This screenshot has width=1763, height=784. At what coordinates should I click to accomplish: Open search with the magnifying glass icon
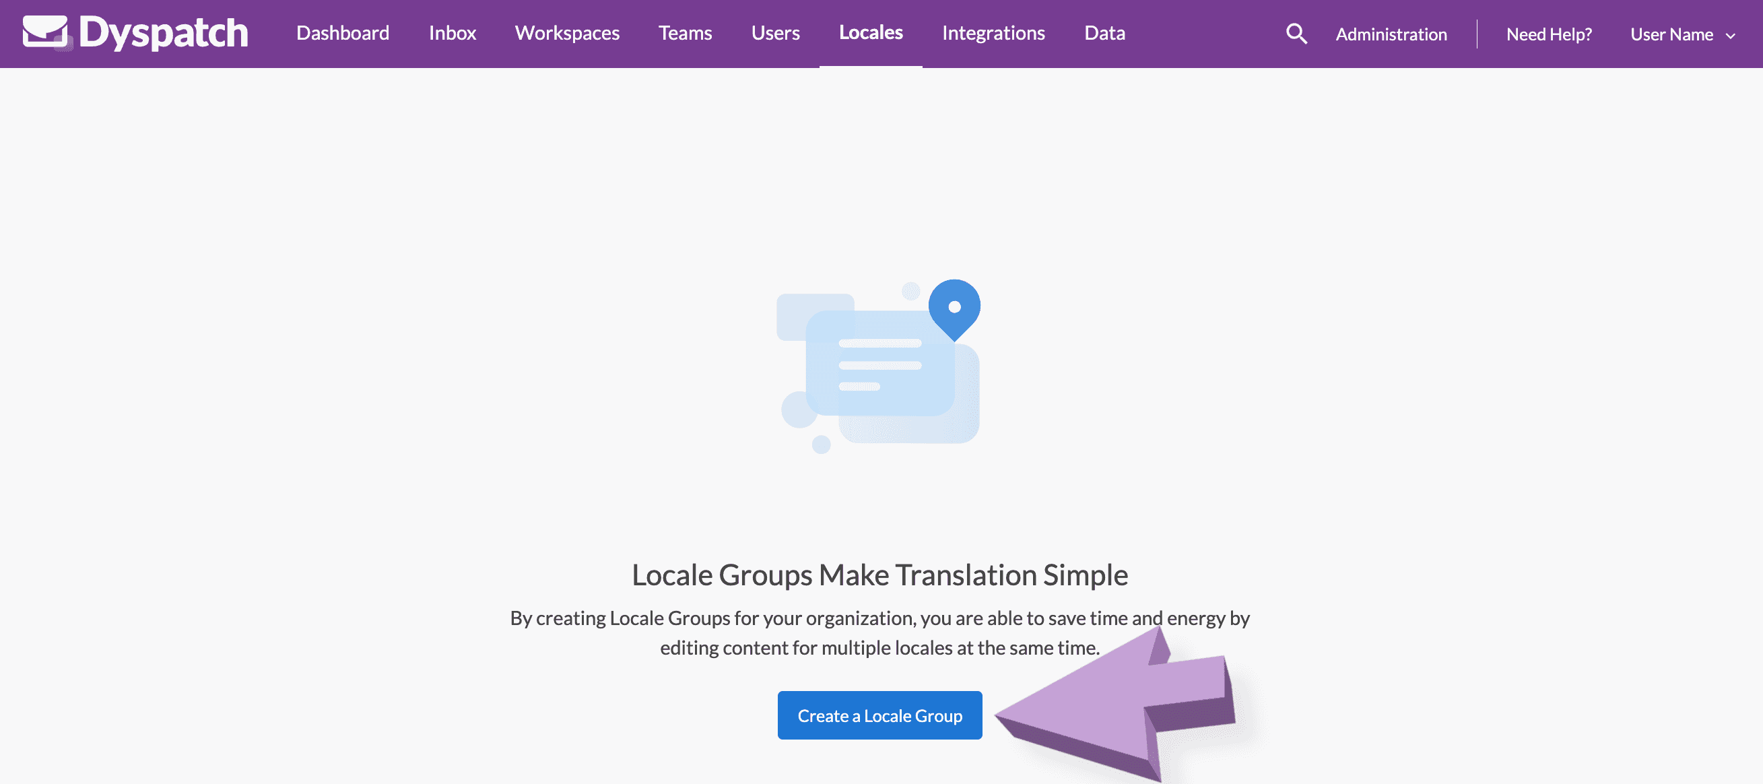point(1296,33)
